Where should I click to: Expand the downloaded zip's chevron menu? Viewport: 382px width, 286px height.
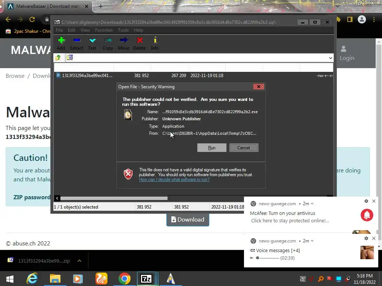click(79, 261)
